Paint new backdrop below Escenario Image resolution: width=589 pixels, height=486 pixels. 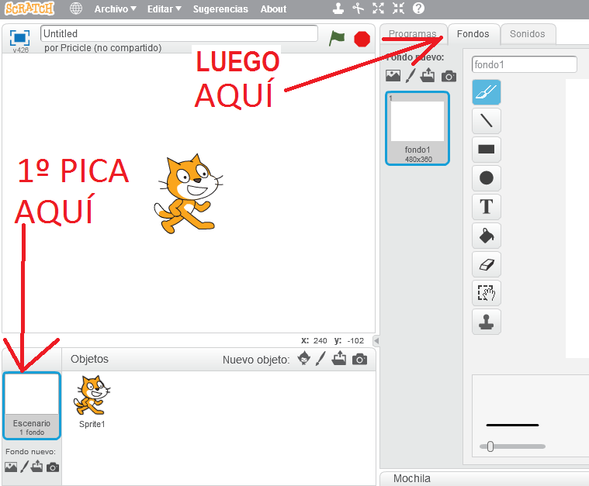pyautogui.click(x=24, y=467)
